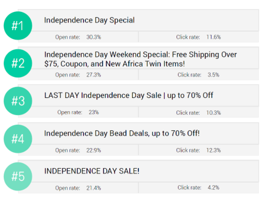Image resolution: width=264 pixels, height=202 pixels.
Task: Click the 11.6% click rate value
Action: point(213,37)
